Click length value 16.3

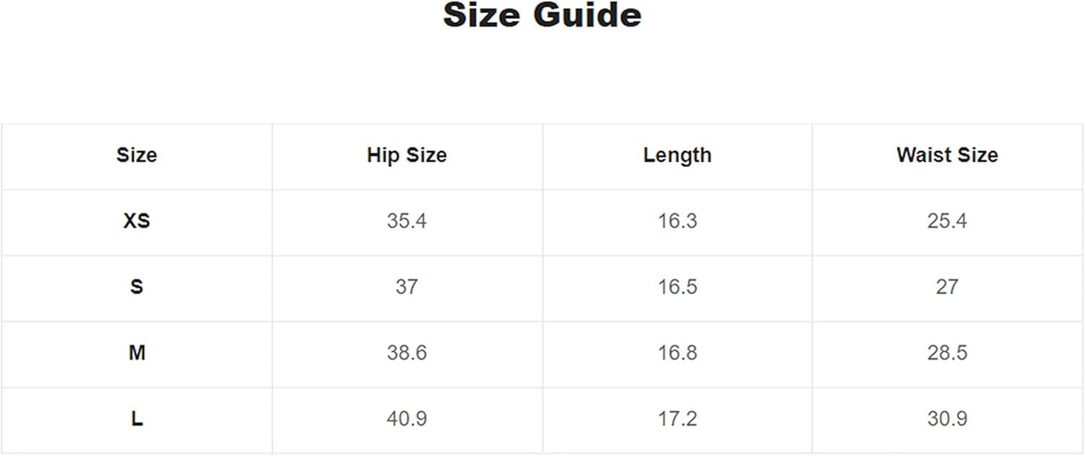coord(677,220)
